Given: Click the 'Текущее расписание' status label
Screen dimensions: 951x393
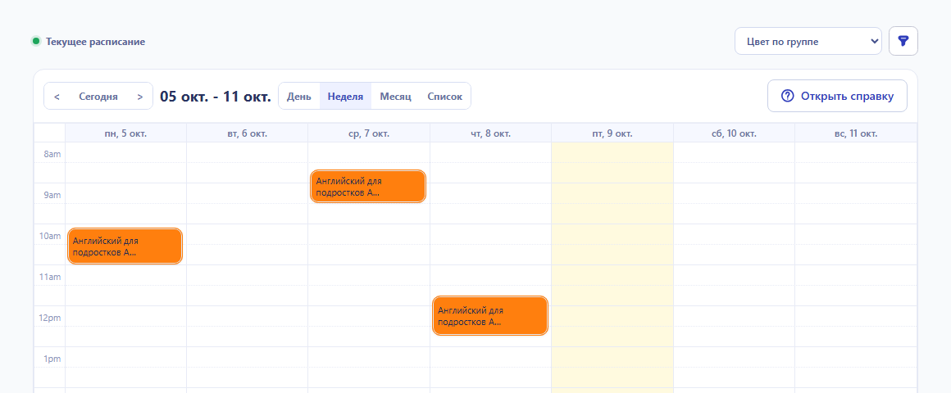Looking at the screenshot, I should (x=95, y=42).
